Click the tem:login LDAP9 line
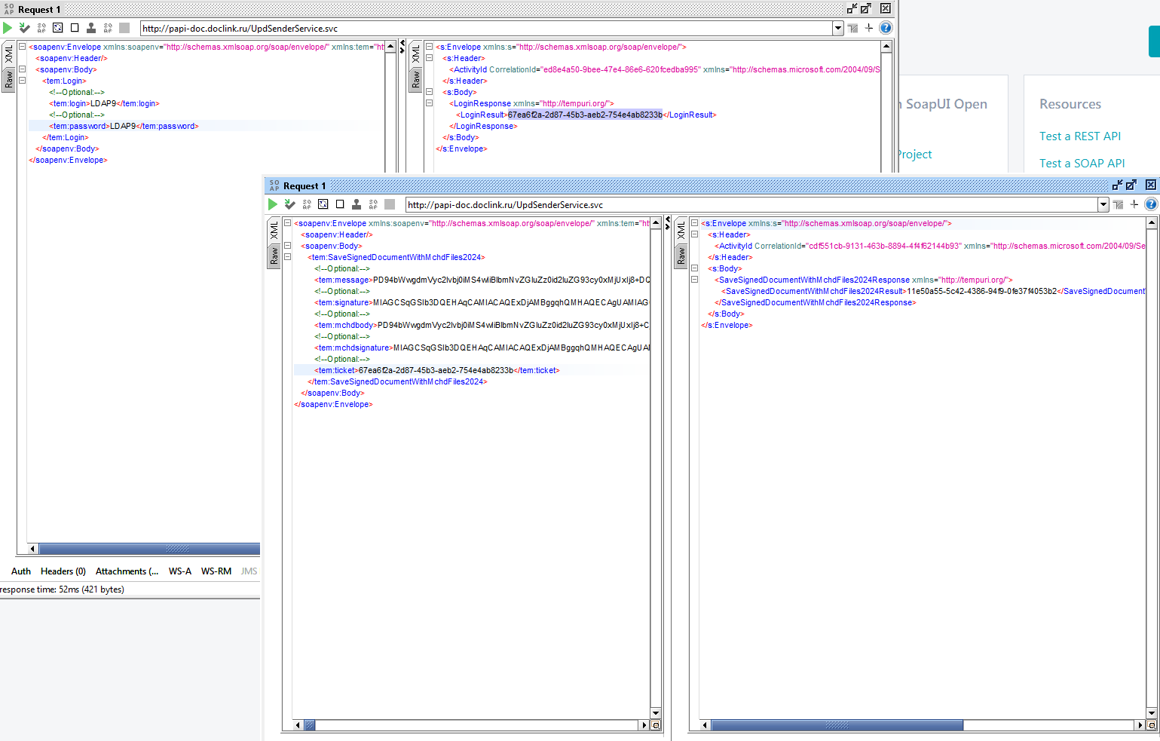This screenshot has width=1160, height=741. point(104,103)
